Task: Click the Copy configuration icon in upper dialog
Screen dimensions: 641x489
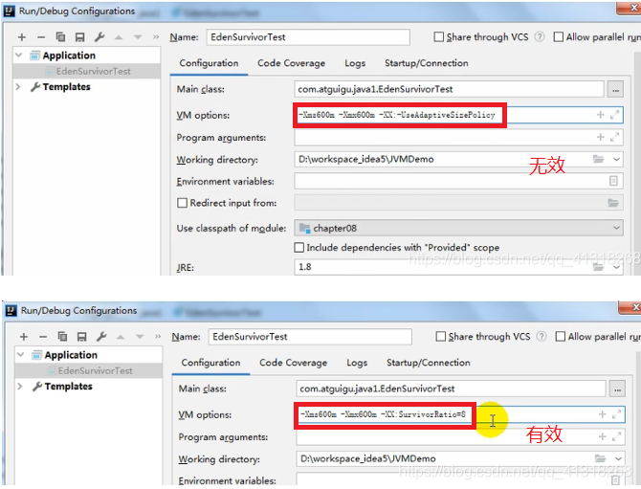Action: tap(60, 37)
